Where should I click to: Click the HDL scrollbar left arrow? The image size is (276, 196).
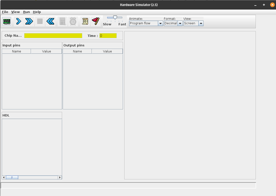point(4,177)
